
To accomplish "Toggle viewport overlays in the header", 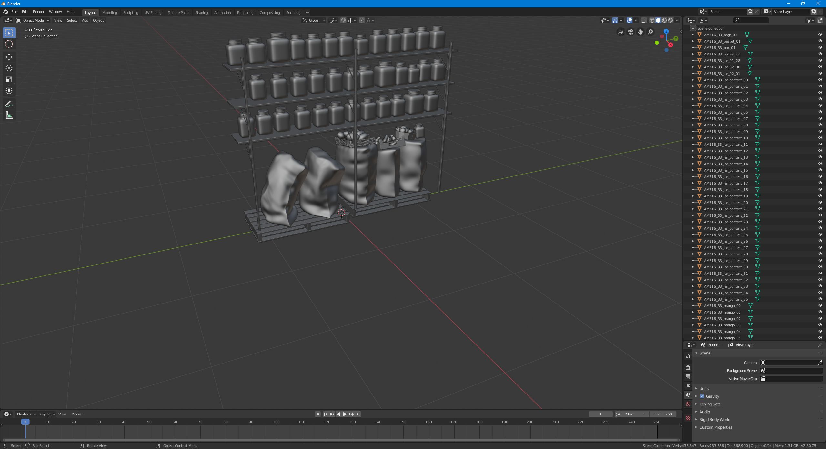I will pyautogui.click(x=629, y=20).
